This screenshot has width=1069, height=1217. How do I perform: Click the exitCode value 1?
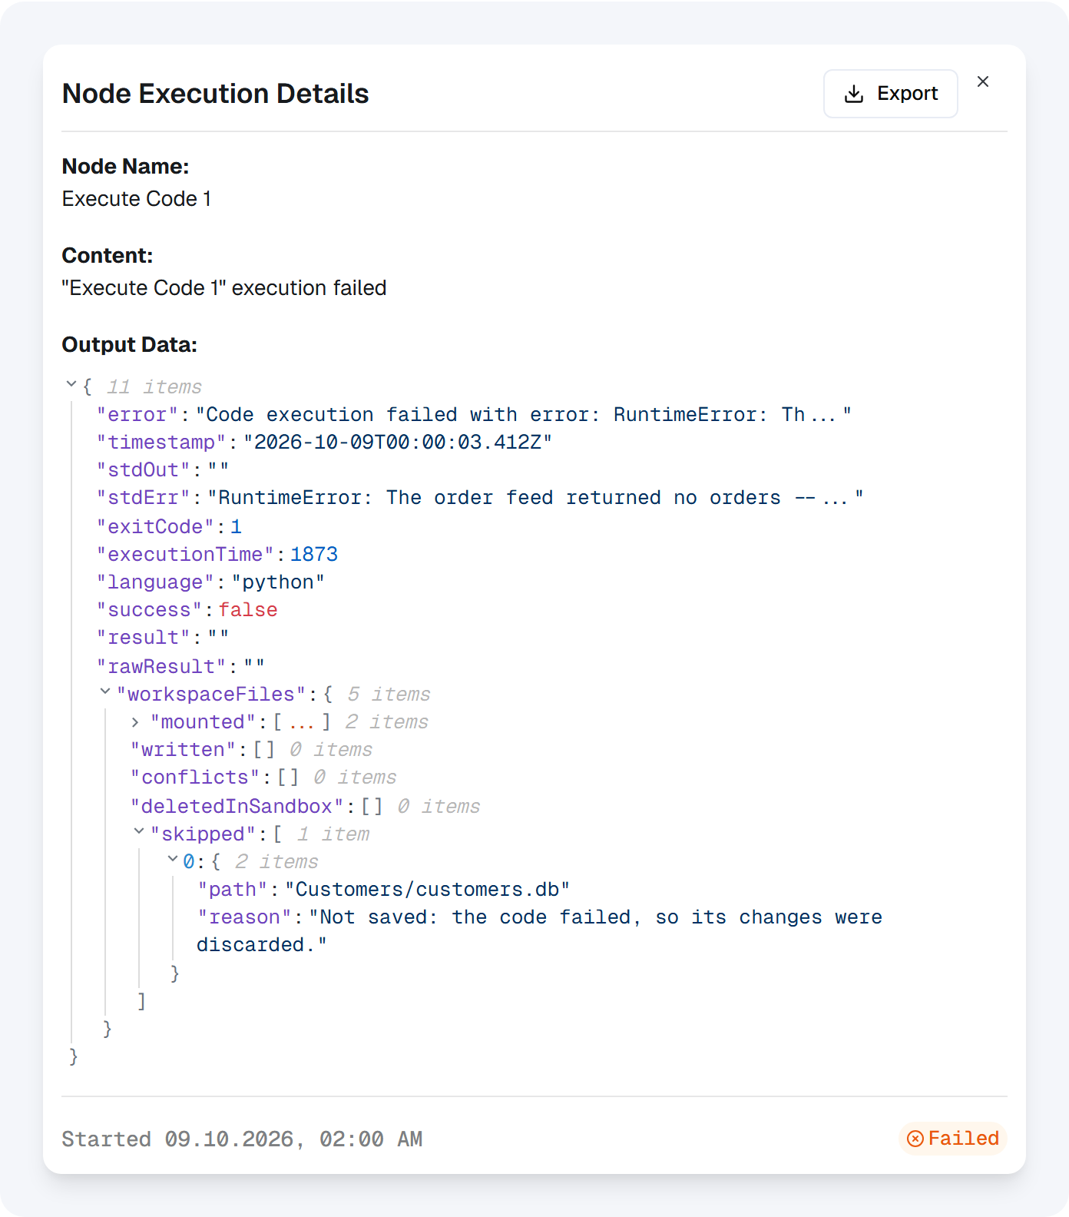coord(237,527)
